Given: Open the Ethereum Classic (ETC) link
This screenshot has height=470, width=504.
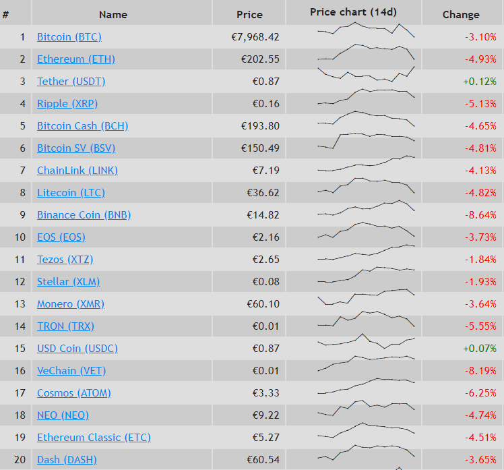Looking at the screenshot, I should click(x=94, y=437).
